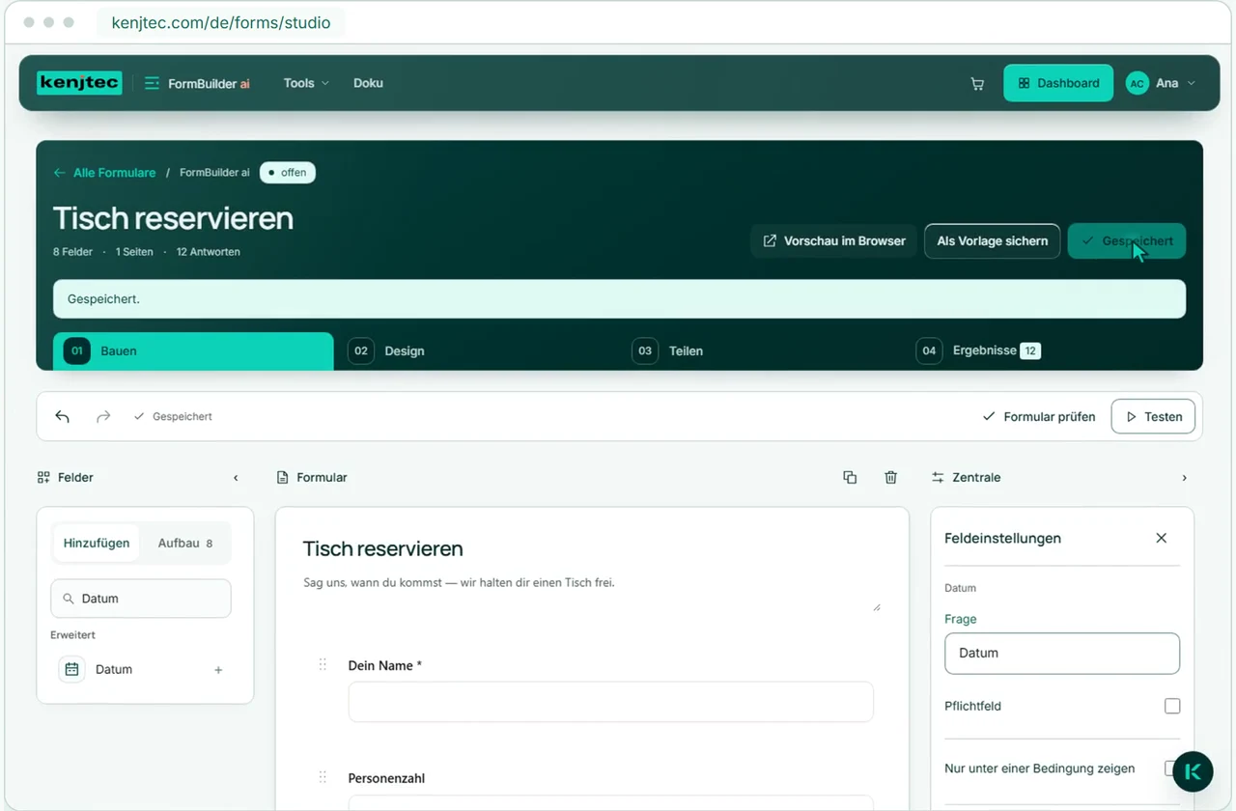This screenshot has height=811, width=1236.
Task: Grab the drag handle of Personenzahl
Action: [x=323, y=777]
